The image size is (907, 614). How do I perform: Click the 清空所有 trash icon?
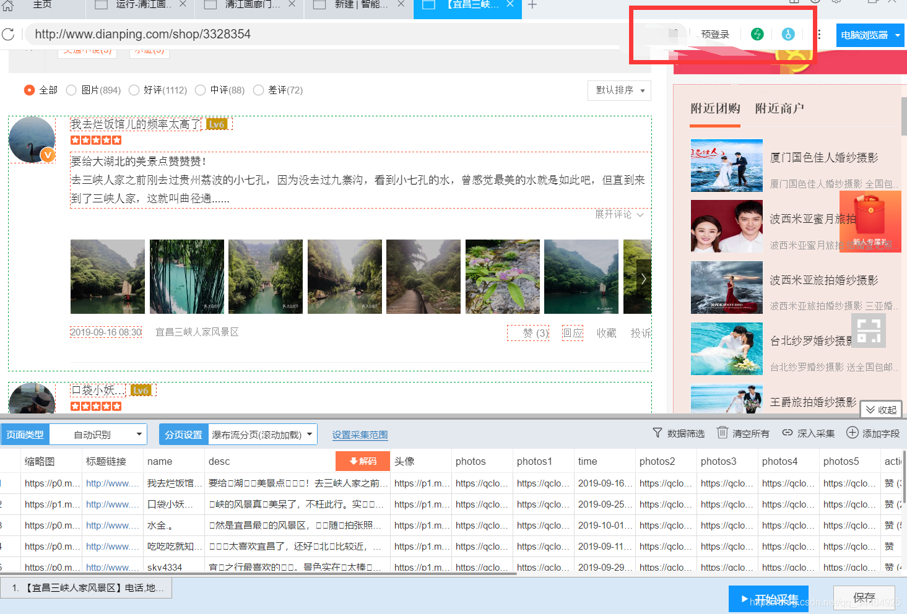pyautogui.click(x=723, y=433)
